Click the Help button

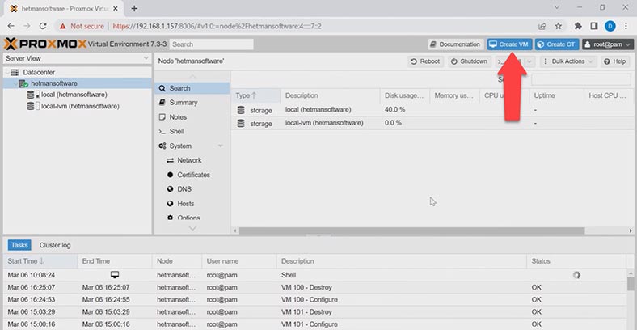coord(615,61)
